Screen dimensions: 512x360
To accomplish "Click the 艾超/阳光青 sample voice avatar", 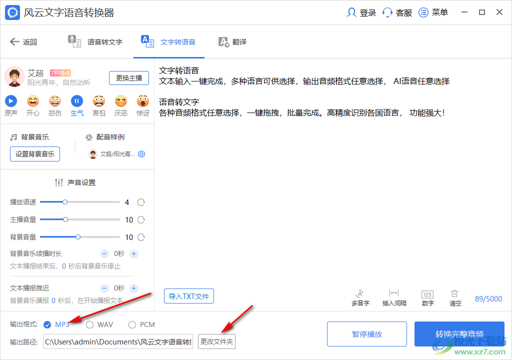I will [x=92, y=154].
